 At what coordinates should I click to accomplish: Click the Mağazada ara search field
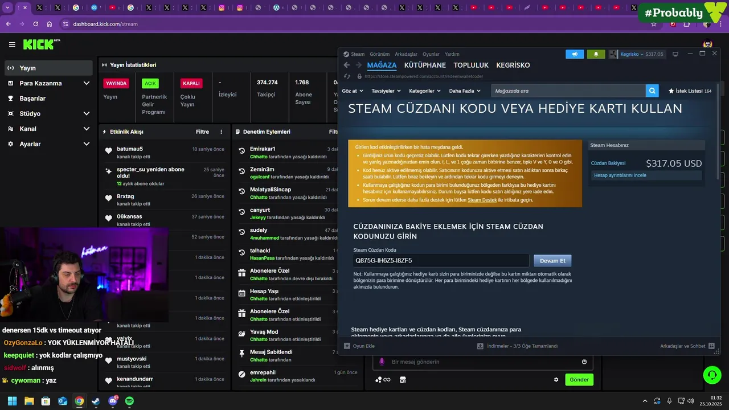tap(568, 91)
